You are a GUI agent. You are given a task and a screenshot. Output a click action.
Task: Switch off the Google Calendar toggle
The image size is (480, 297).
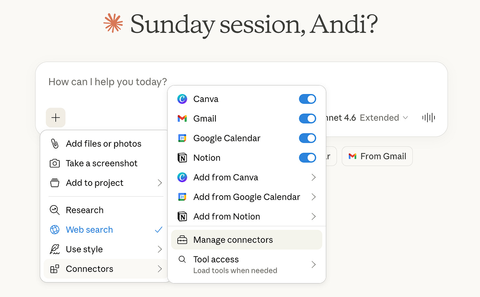click(x=307, y=138)
